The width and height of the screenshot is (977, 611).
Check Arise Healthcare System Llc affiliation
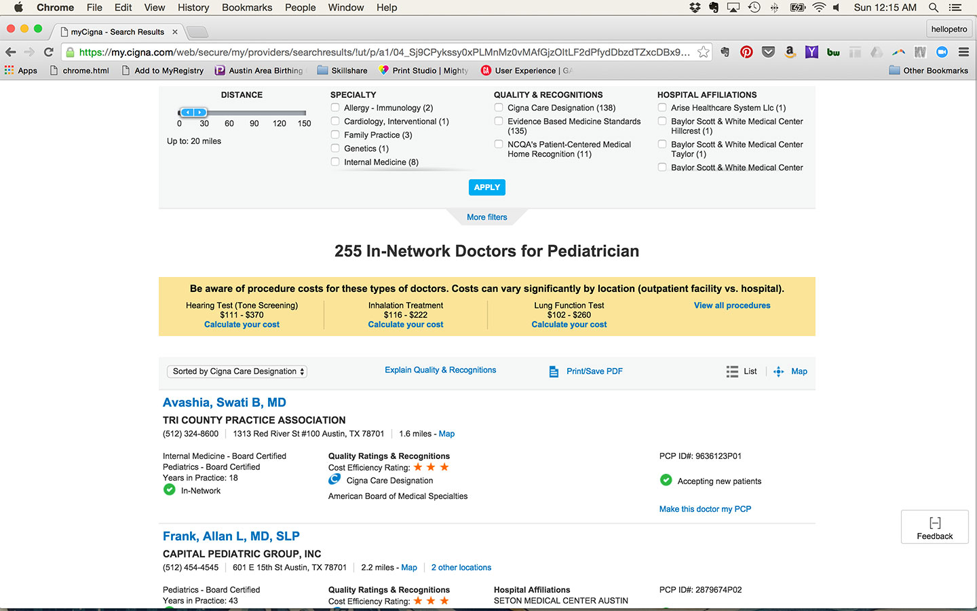[662, 107]
